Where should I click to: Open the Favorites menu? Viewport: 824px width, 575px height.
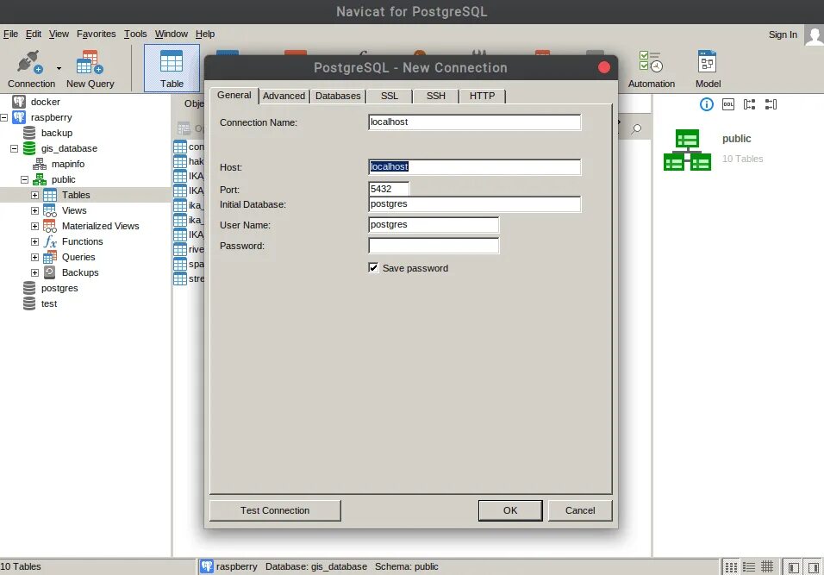[97, 34]
